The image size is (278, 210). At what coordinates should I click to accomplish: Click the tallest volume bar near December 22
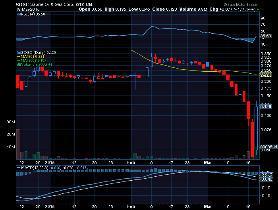click(x=18, y=144)
